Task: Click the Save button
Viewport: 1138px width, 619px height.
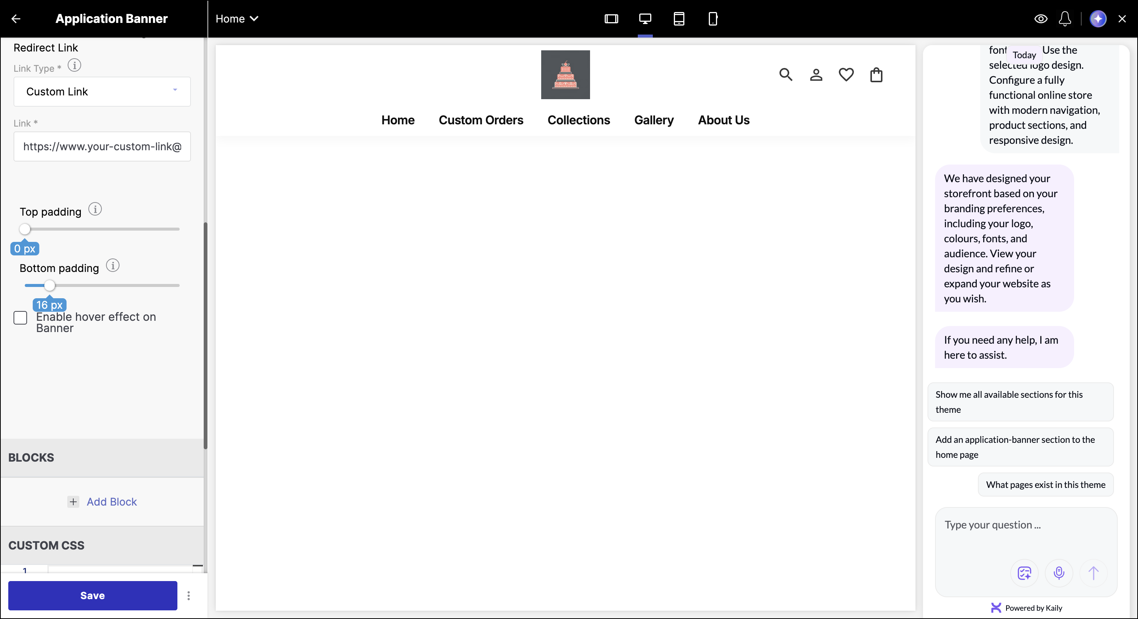Action: [92, 595]
